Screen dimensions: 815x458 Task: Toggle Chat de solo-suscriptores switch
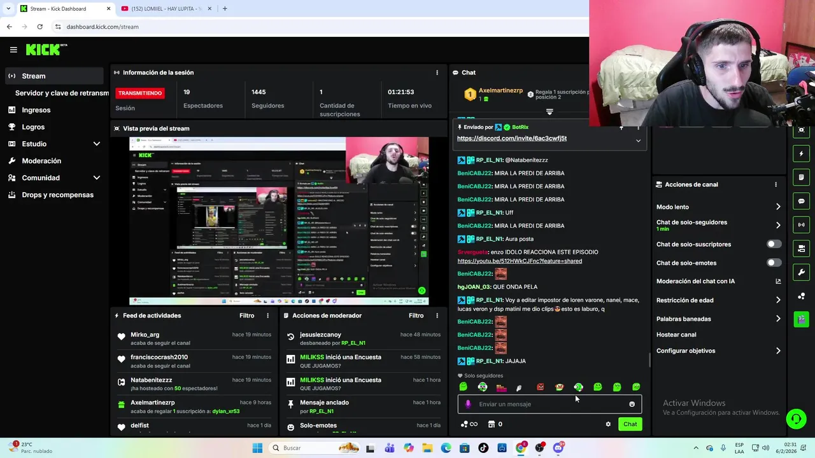(x=774, y=244)
